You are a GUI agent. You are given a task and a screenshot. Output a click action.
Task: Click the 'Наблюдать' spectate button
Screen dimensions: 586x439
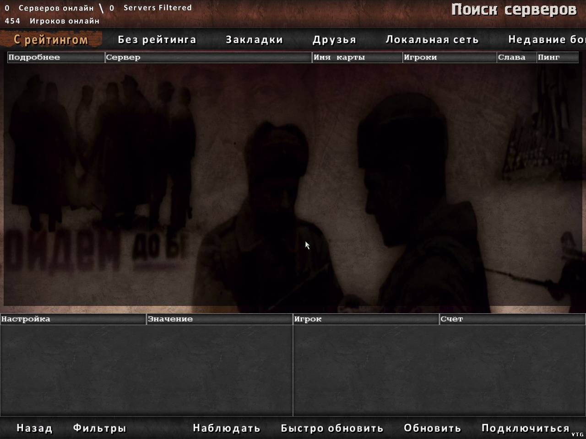coord(226,428)
